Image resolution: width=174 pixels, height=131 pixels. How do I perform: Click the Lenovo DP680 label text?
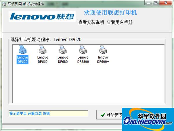(x=63, y=60)
